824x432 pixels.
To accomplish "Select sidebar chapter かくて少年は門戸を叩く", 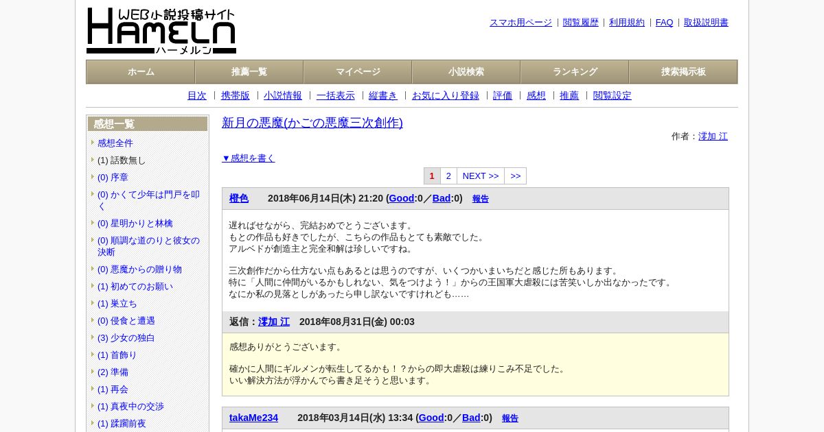I will pyautogui.click(x=148, y=200).
